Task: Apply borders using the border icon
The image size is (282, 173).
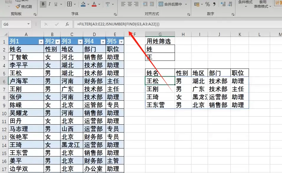Action: coord(69,4)
